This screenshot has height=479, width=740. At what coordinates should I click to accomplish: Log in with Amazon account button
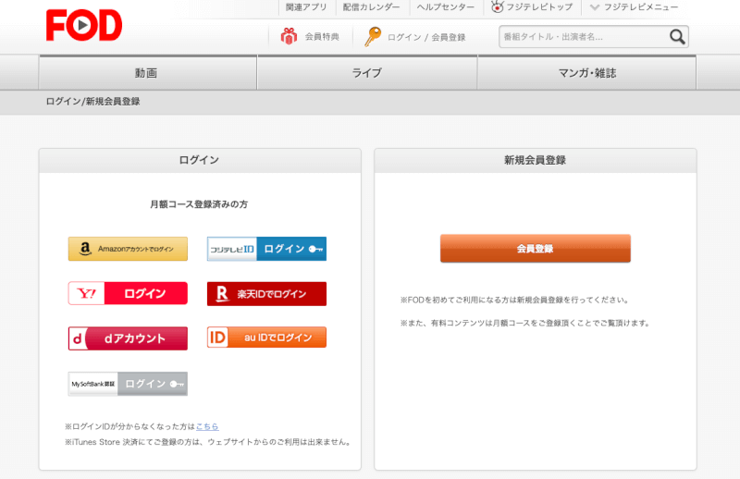(x=128, y=249)
